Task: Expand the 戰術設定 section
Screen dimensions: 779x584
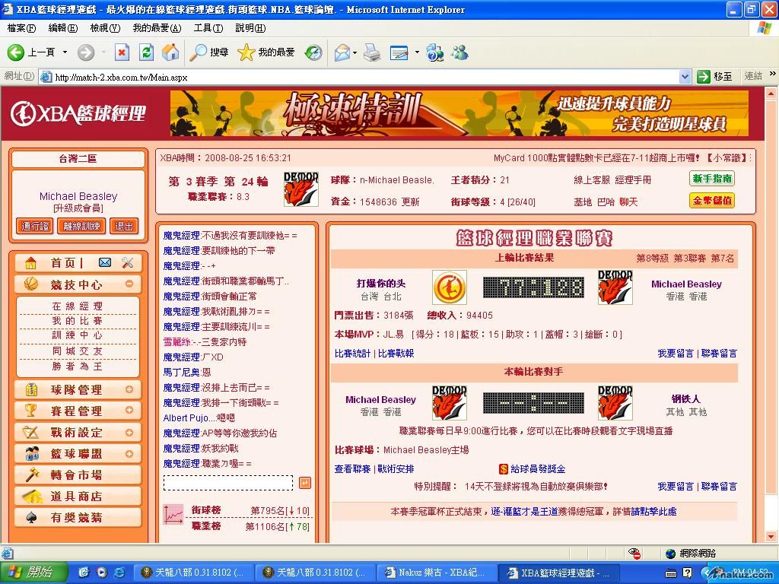Action: pyautogui.click(x=129, y=432)
